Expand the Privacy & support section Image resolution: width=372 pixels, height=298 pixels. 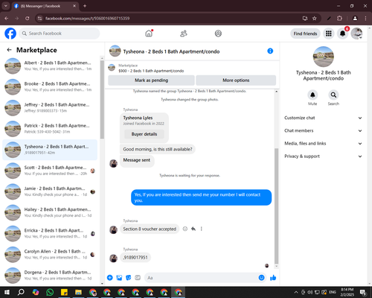tap(323, 156)
